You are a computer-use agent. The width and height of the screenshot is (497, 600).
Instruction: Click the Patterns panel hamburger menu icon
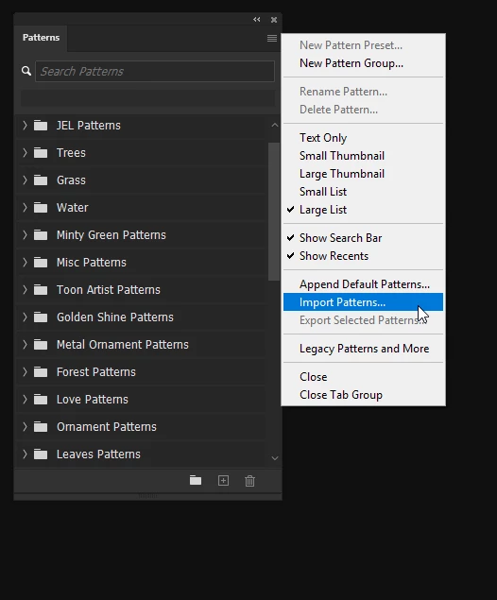coord(272,38)
